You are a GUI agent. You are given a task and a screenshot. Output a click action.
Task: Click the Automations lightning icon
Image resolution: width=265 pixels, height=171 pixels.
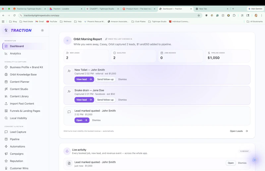[x=6, y=146]
